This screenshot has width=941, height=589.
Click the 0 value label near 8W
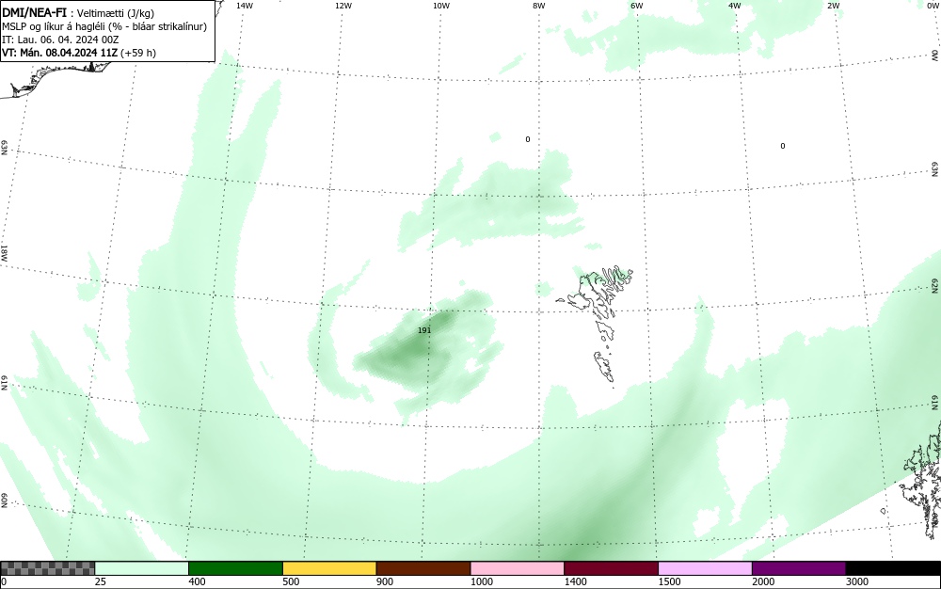click(x=528, y=139)
